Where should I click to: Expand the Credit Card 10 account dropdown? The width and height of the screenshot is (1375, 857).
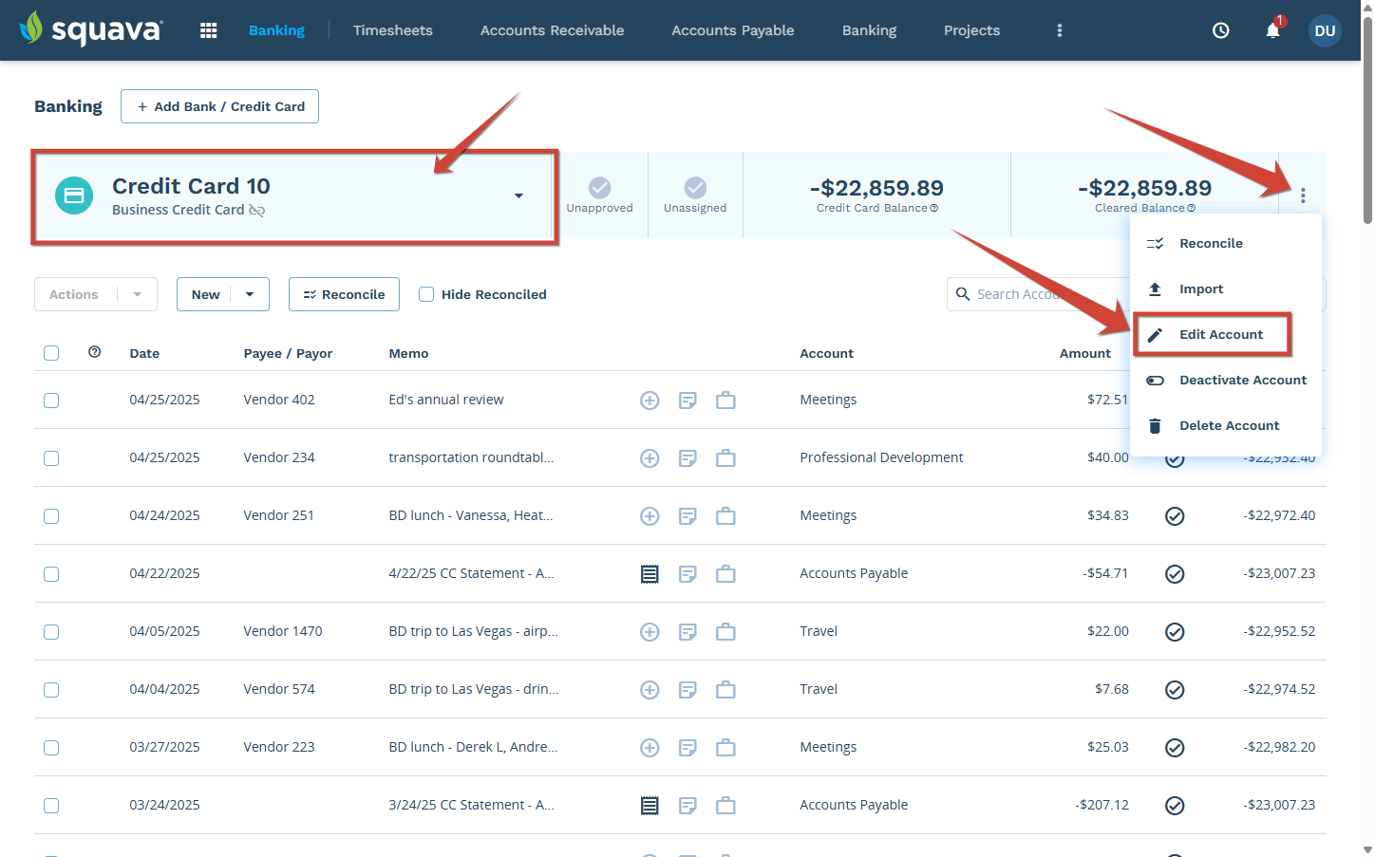click(x=518, y=196)
